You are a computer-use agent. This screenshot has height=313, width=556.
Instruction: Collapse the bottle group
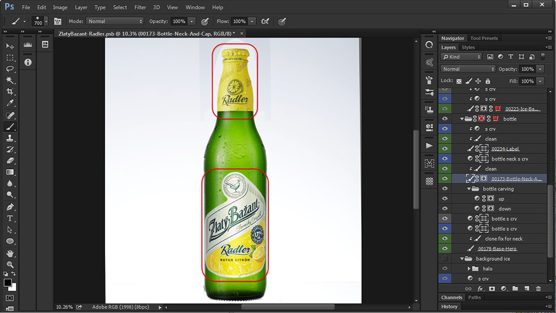(461, 119)
